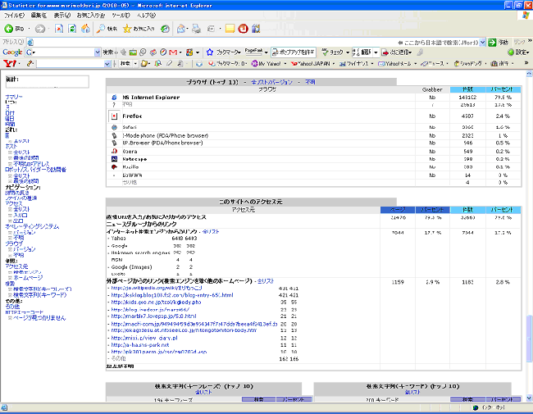
Task: Click 全リスト link beside search engine links
Action: tap(211, 231)
